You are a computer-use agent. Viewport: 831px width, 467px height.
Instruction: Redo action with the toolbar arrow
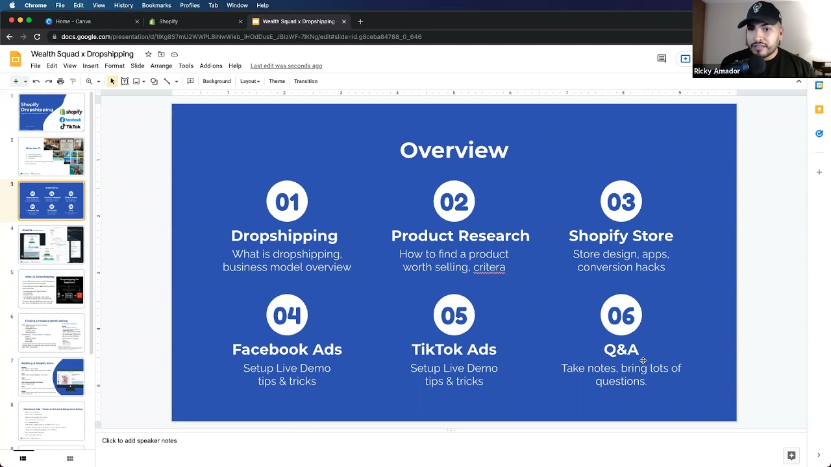coord(48,81)
